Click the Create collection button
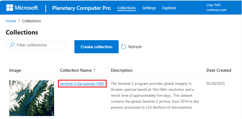Viewport: 242px width, 119px height. (97, 47)
